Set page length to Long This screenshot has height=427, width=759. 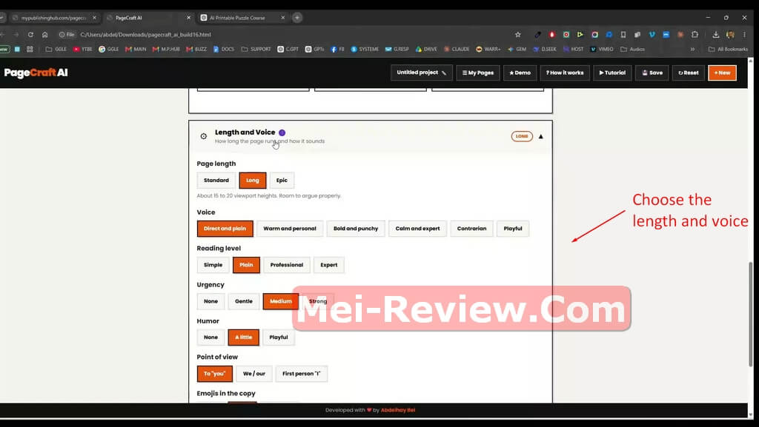[253, 180]
